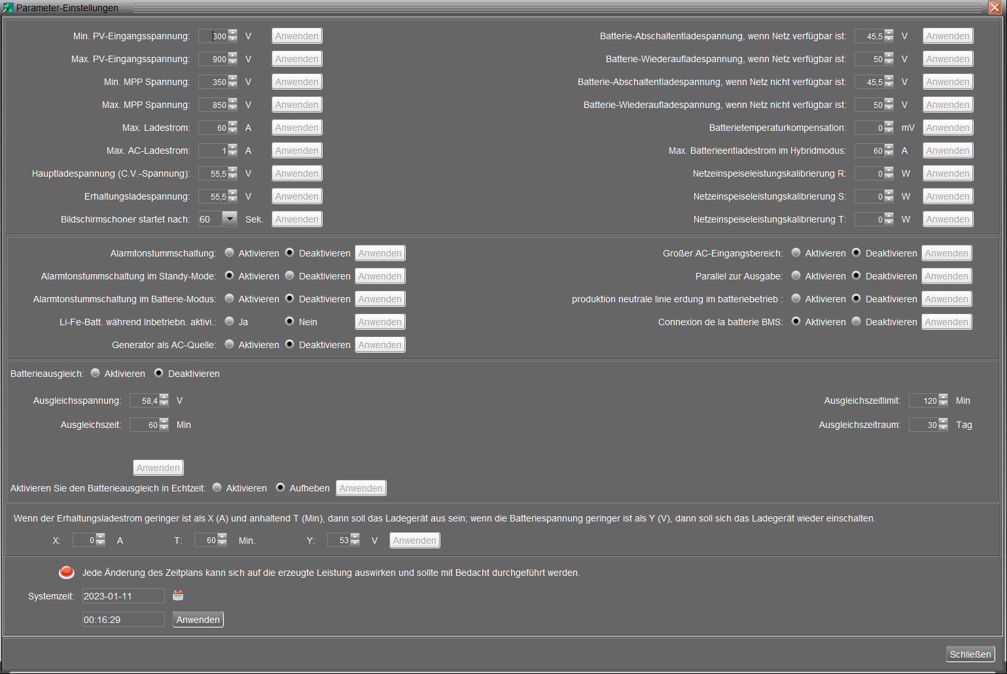The image size is (1007, 674).
Task: Click stepper arrows of Hauptladespannung
Action: 232,173
